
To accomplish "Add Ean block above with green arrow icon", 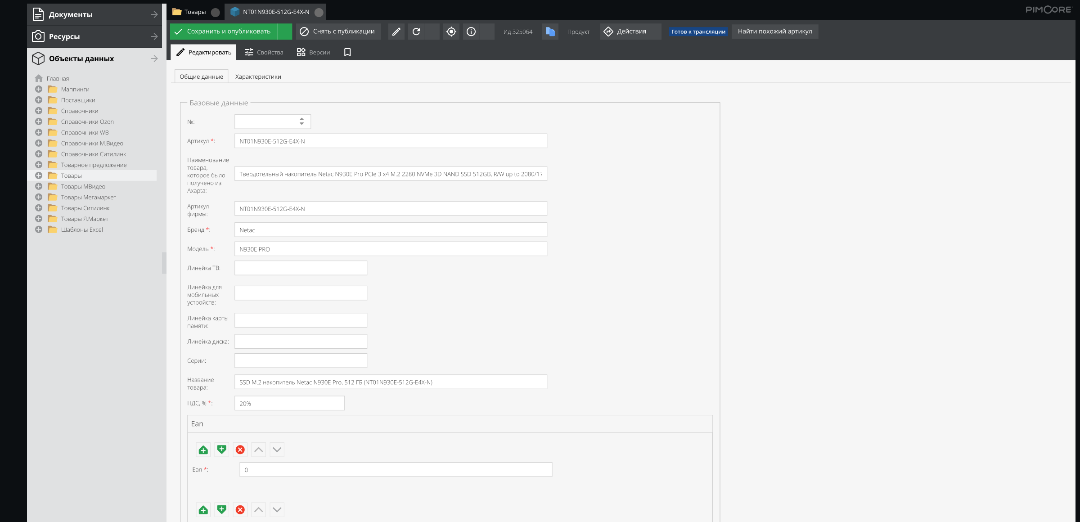I will coord(203,450).
